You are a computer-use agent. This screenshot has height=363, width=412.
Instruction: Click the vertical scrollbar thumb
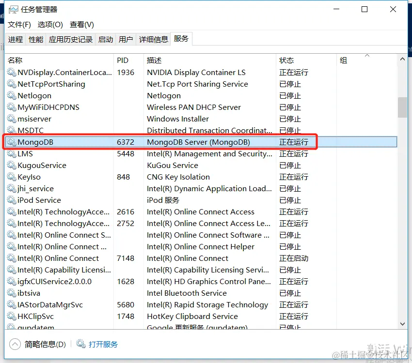(402, 107)
